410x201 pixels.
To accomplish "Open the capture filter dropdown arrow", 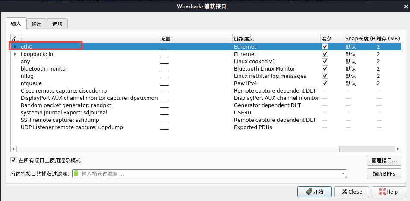I will point(343,174).
